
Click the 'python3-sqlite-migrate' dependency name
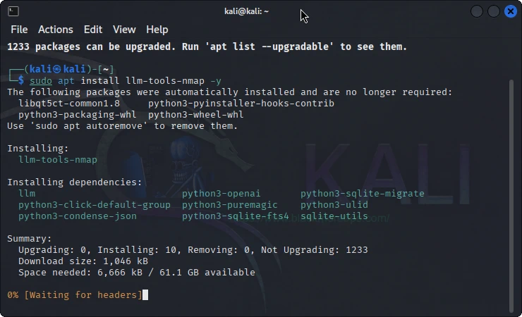(x=363, y=194)
